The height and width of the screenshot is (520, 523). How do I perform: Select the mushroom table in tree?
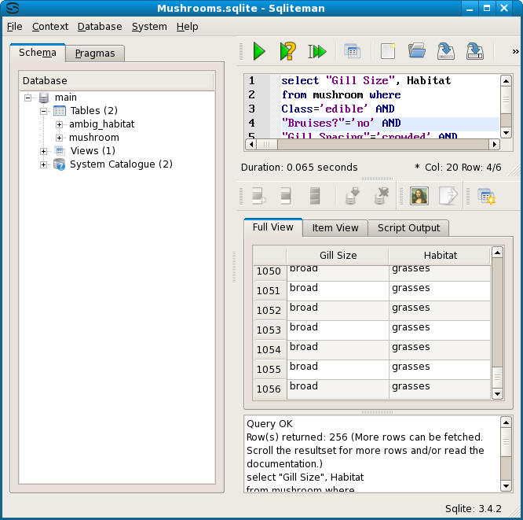click(x=94, y=138)
